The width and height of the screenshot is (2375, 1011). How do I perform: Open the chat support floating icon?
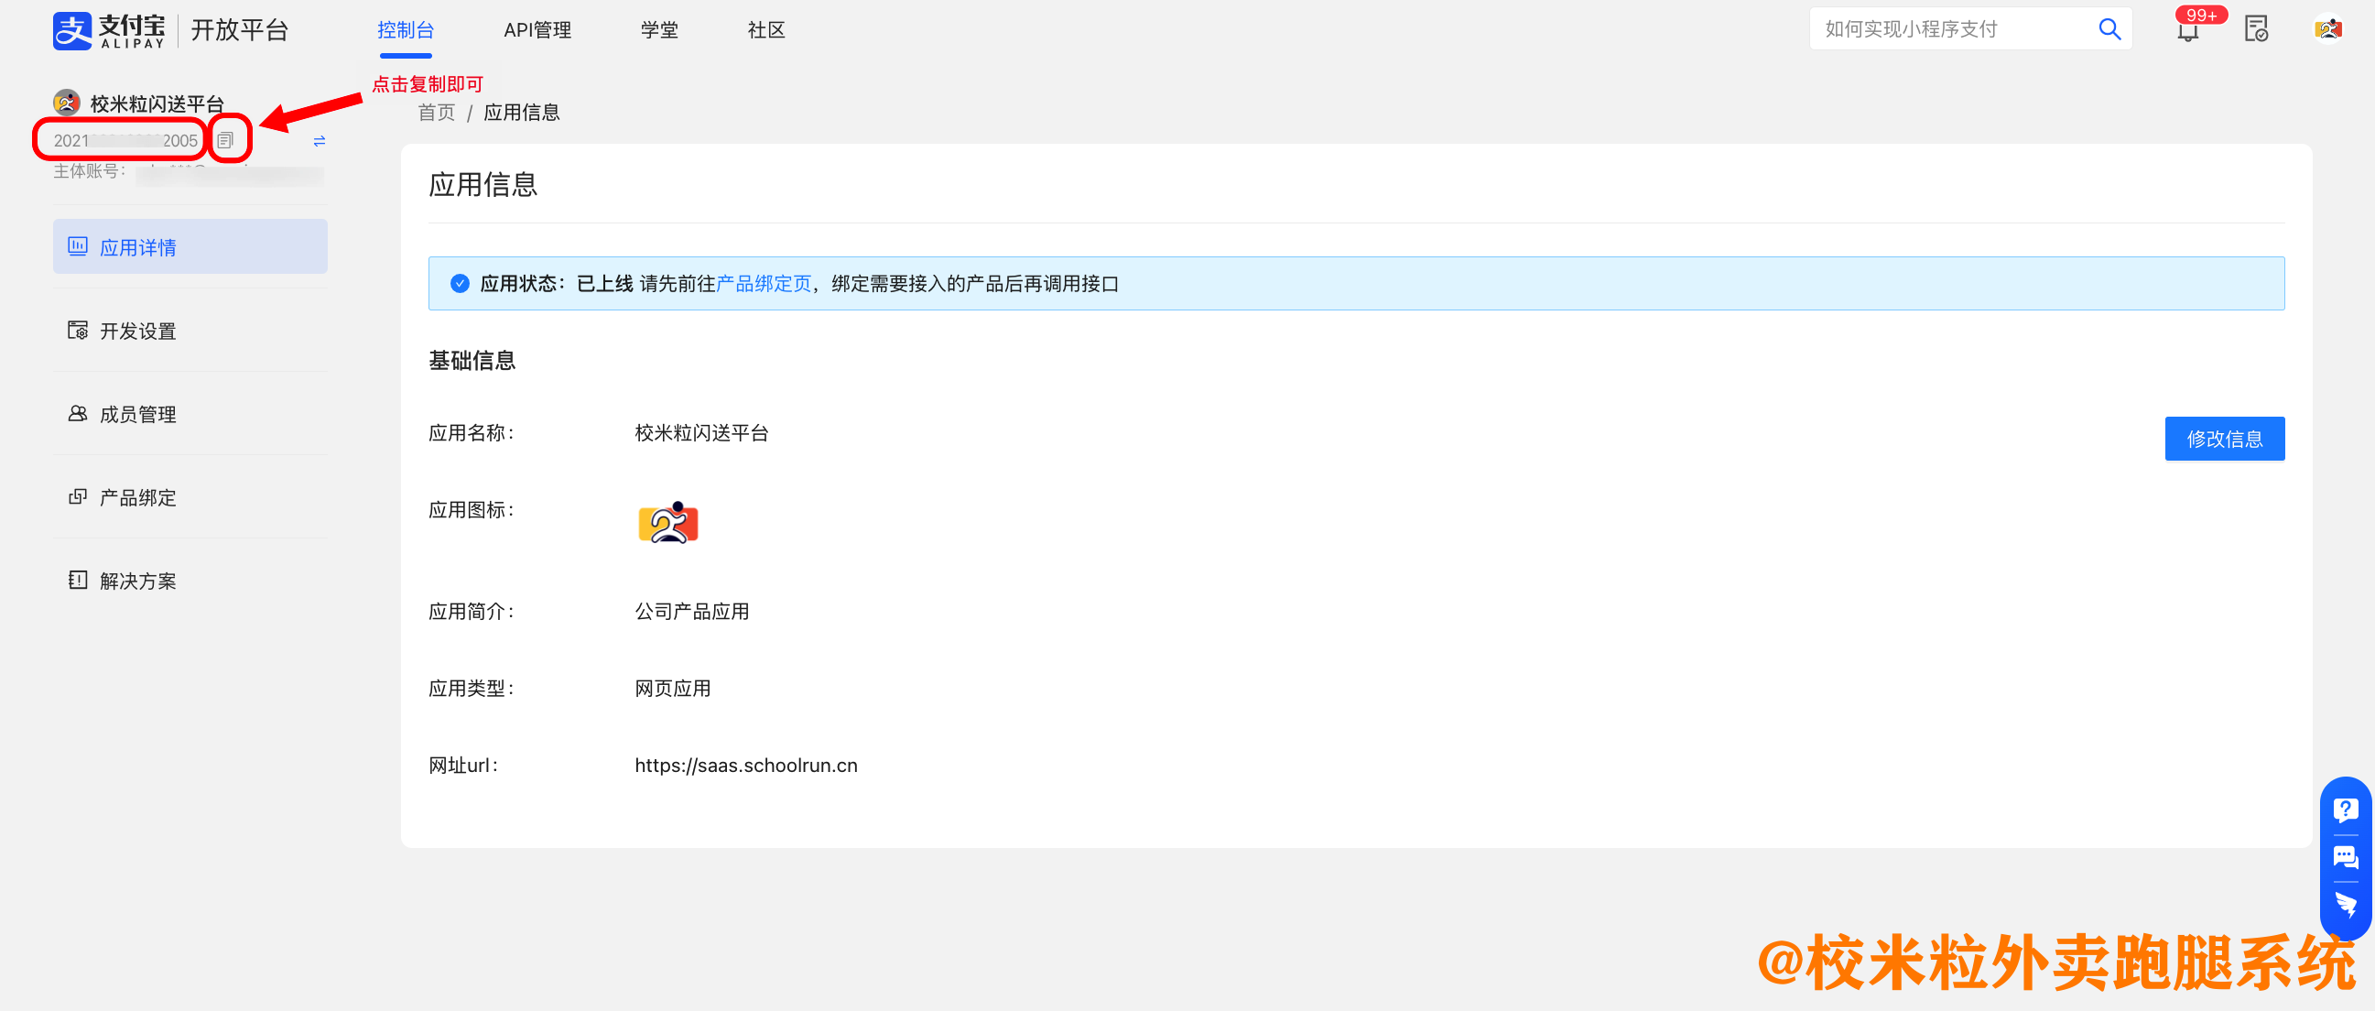2345,857
